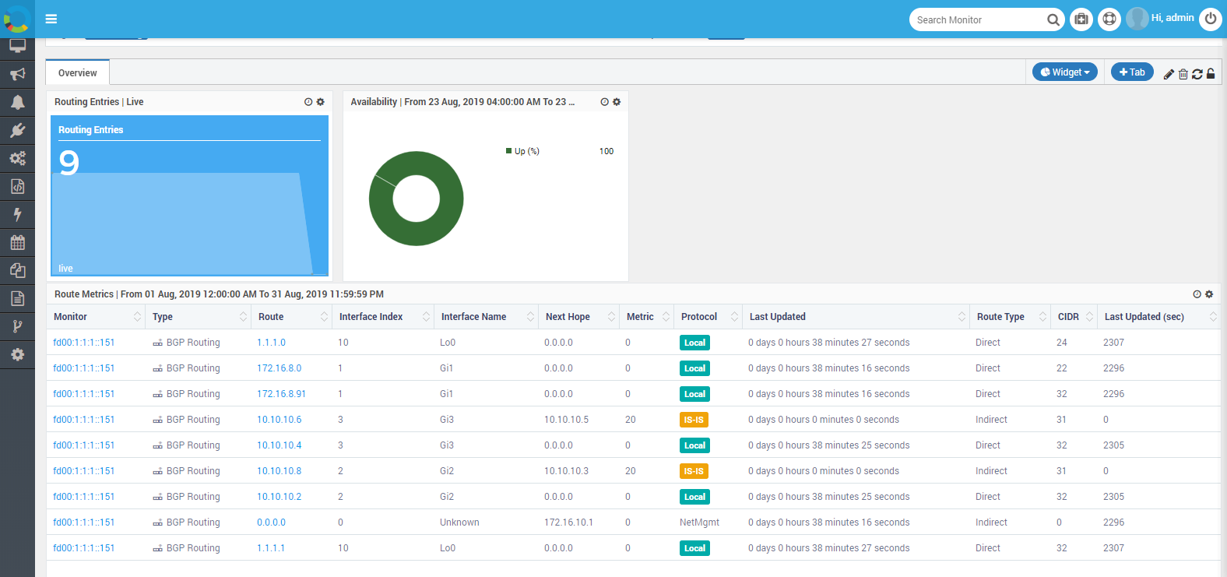Open the megaphone announcements icon in the sidebar

[x=17, y=74]
